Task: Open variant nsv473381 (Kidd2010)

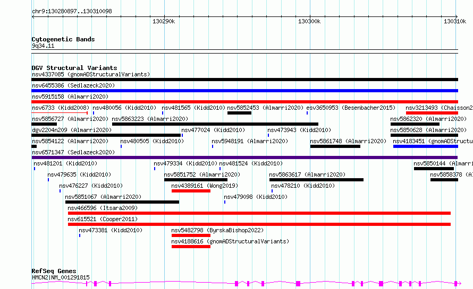Action: (111, 230)
